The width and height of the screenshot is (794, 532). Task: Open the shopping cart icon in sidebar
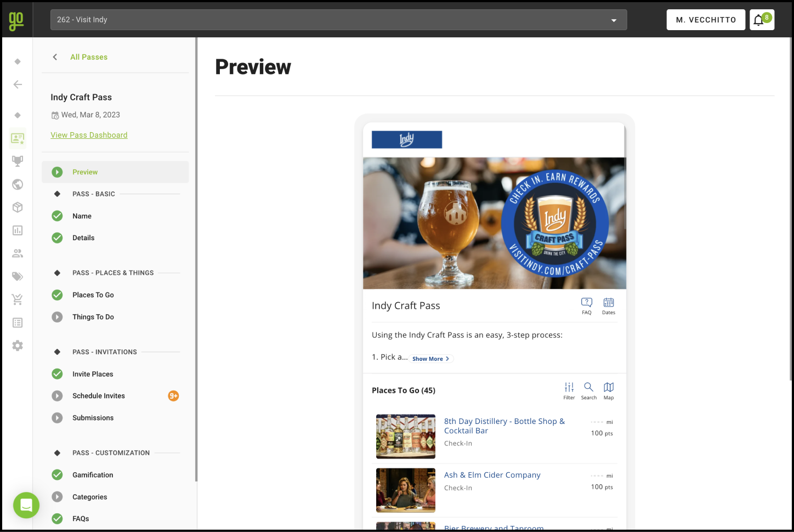18,299
